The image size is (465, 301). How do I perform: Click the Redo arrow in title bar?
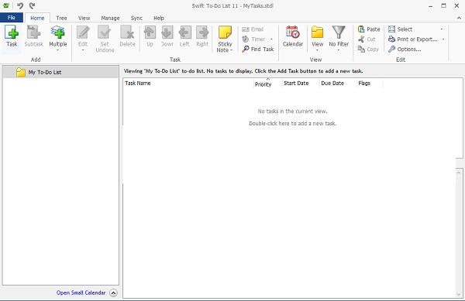[x=32, y=5]
